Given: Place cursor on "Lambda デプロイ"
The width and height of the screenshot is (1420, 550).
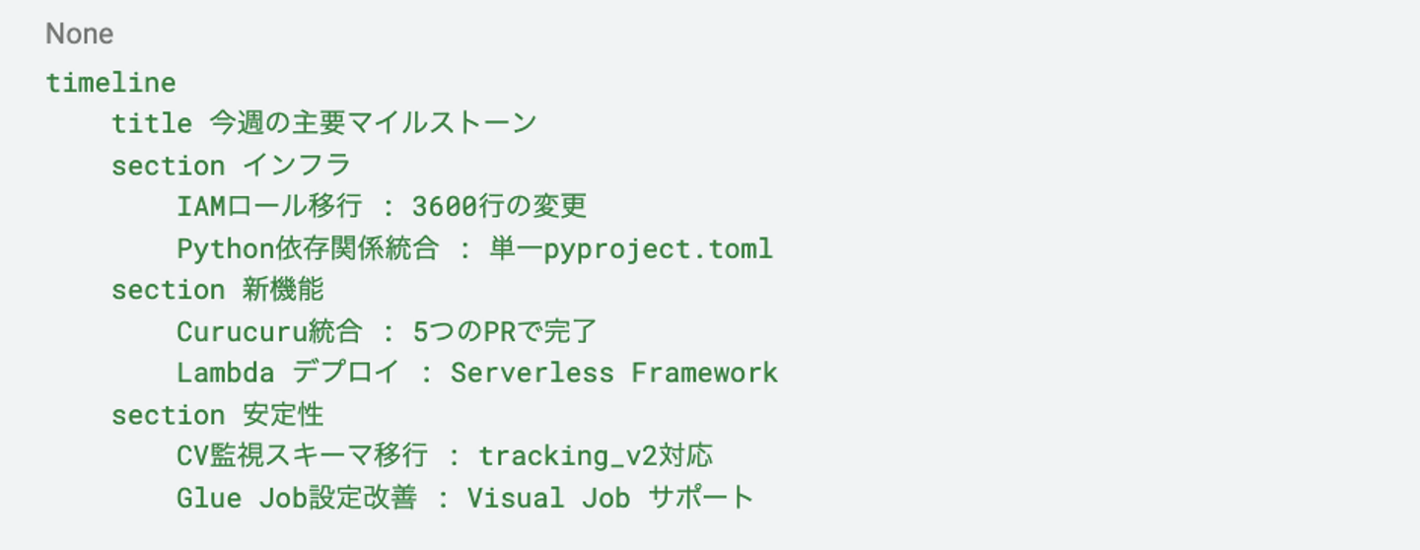Looking at the screenshot, I should point(288,373).
